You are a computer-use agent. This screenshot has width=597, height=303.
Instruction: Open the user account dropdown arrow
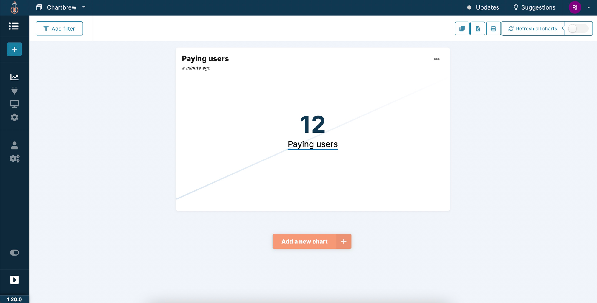[589, 7]
